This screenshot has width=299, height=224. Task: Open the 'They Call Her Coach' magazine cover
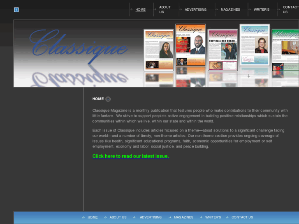coord(223,50)
